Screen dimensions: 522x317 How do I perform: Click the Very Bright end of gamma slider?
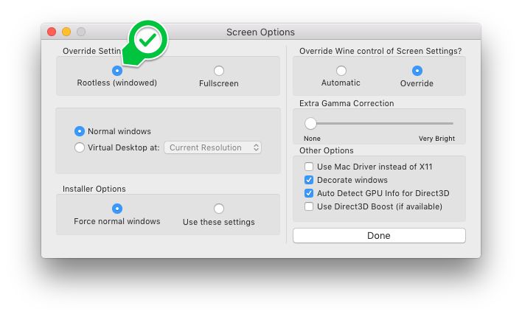tap(452, 123)
